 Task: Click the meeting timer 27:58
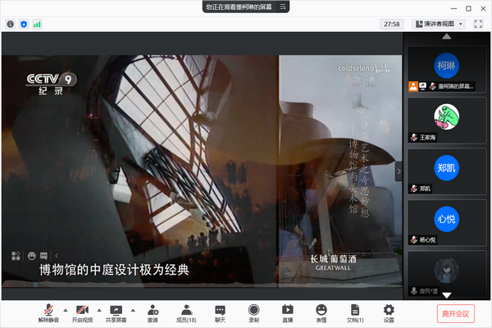[x=392, y=24]
